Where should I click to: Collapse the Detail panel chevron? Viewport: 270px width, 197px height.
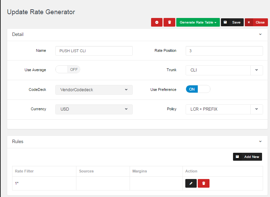point(260,35)
